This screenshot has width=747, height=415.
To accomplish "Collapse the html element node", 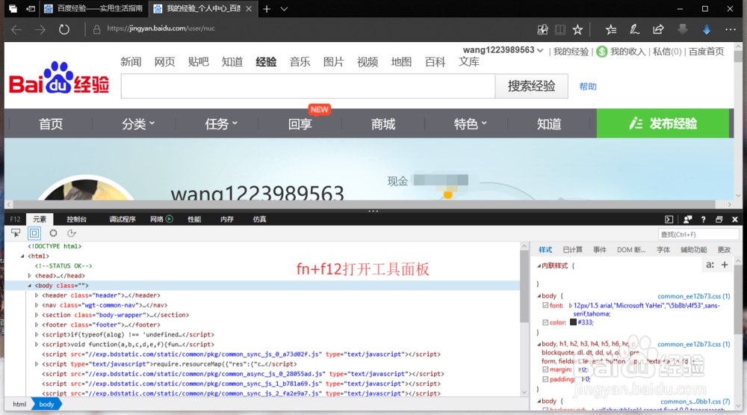I will (x=22, y=256).
